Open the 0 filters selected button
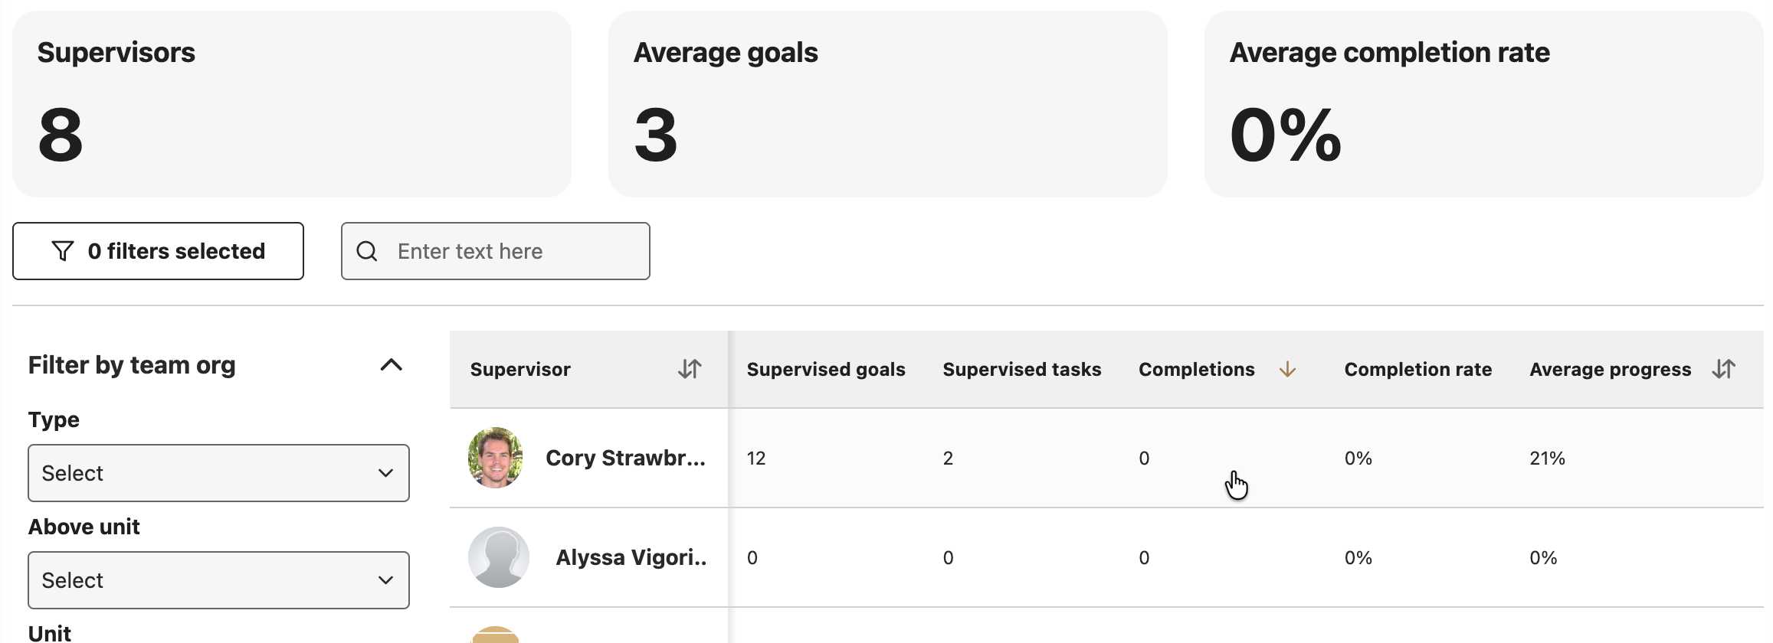Viewport: 1773px width, 643px height. click(x=159, y=251)
